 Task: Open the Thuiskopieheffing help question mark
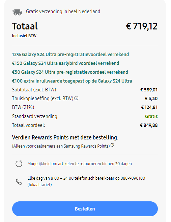point(76,98)
